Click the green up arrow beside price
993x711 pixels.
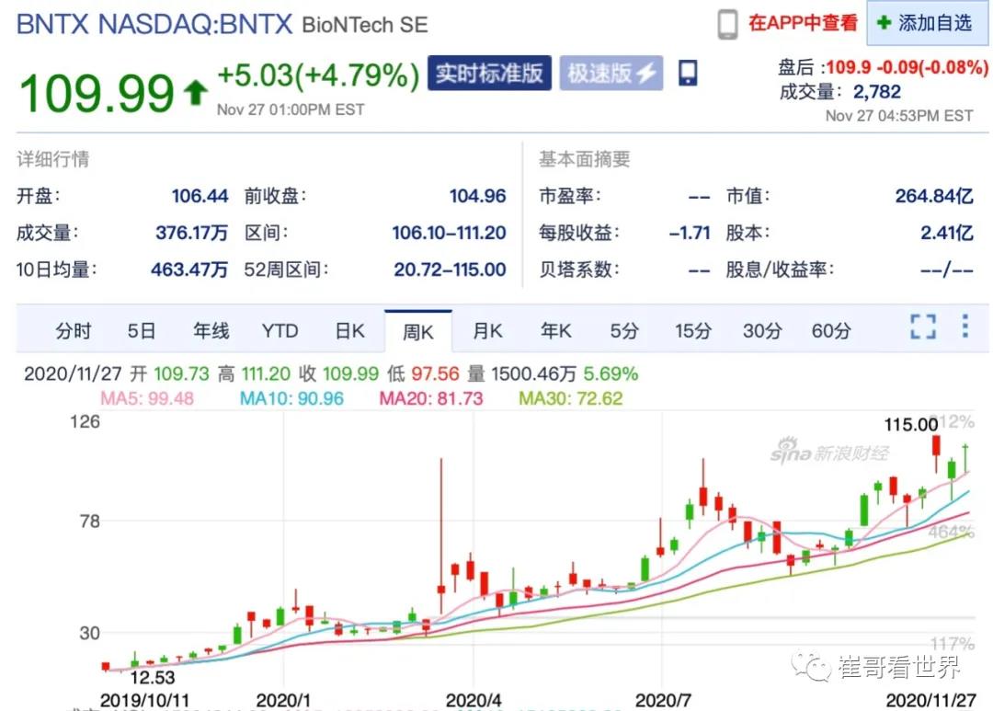[x=195, y=93]
